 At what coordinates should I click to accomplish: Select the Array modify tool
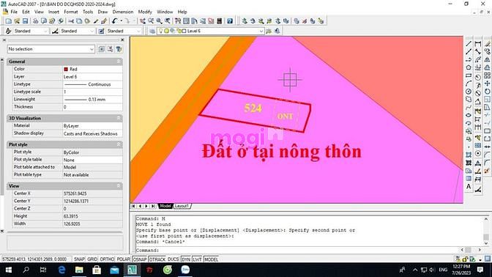[x=488, y=75]
